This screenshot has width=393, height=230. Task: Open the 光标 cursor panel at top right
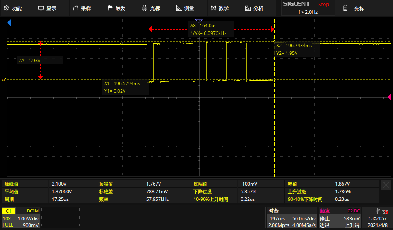(355, 8)
